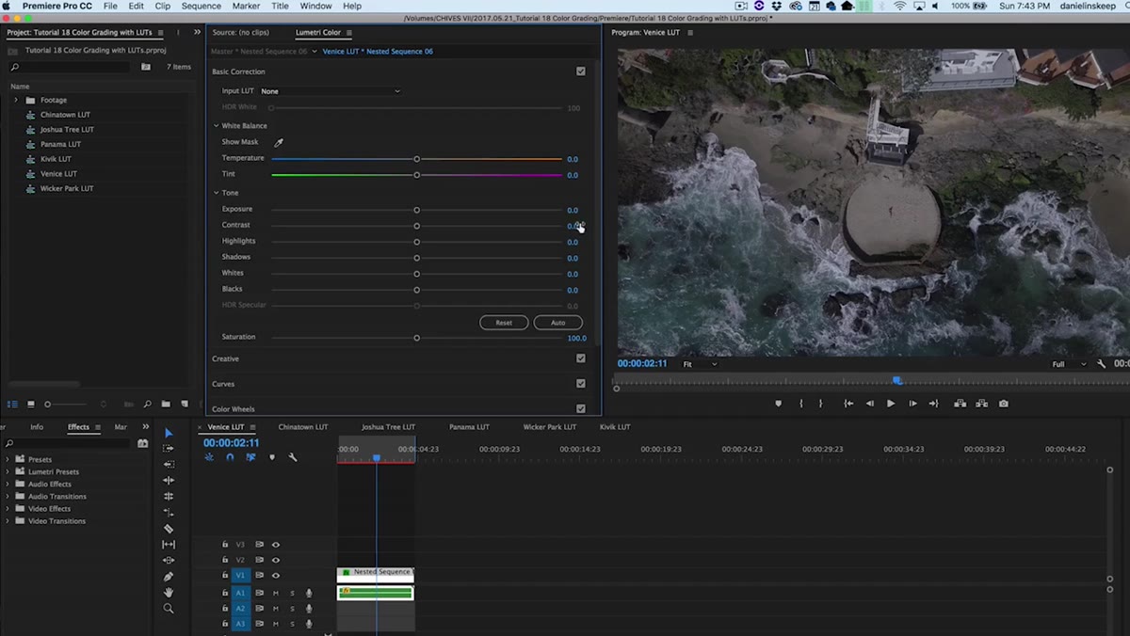This screenshot has height=636, width=1130.
Task: Click the Reset button in Tone
Action: click(x=504, y=323)
